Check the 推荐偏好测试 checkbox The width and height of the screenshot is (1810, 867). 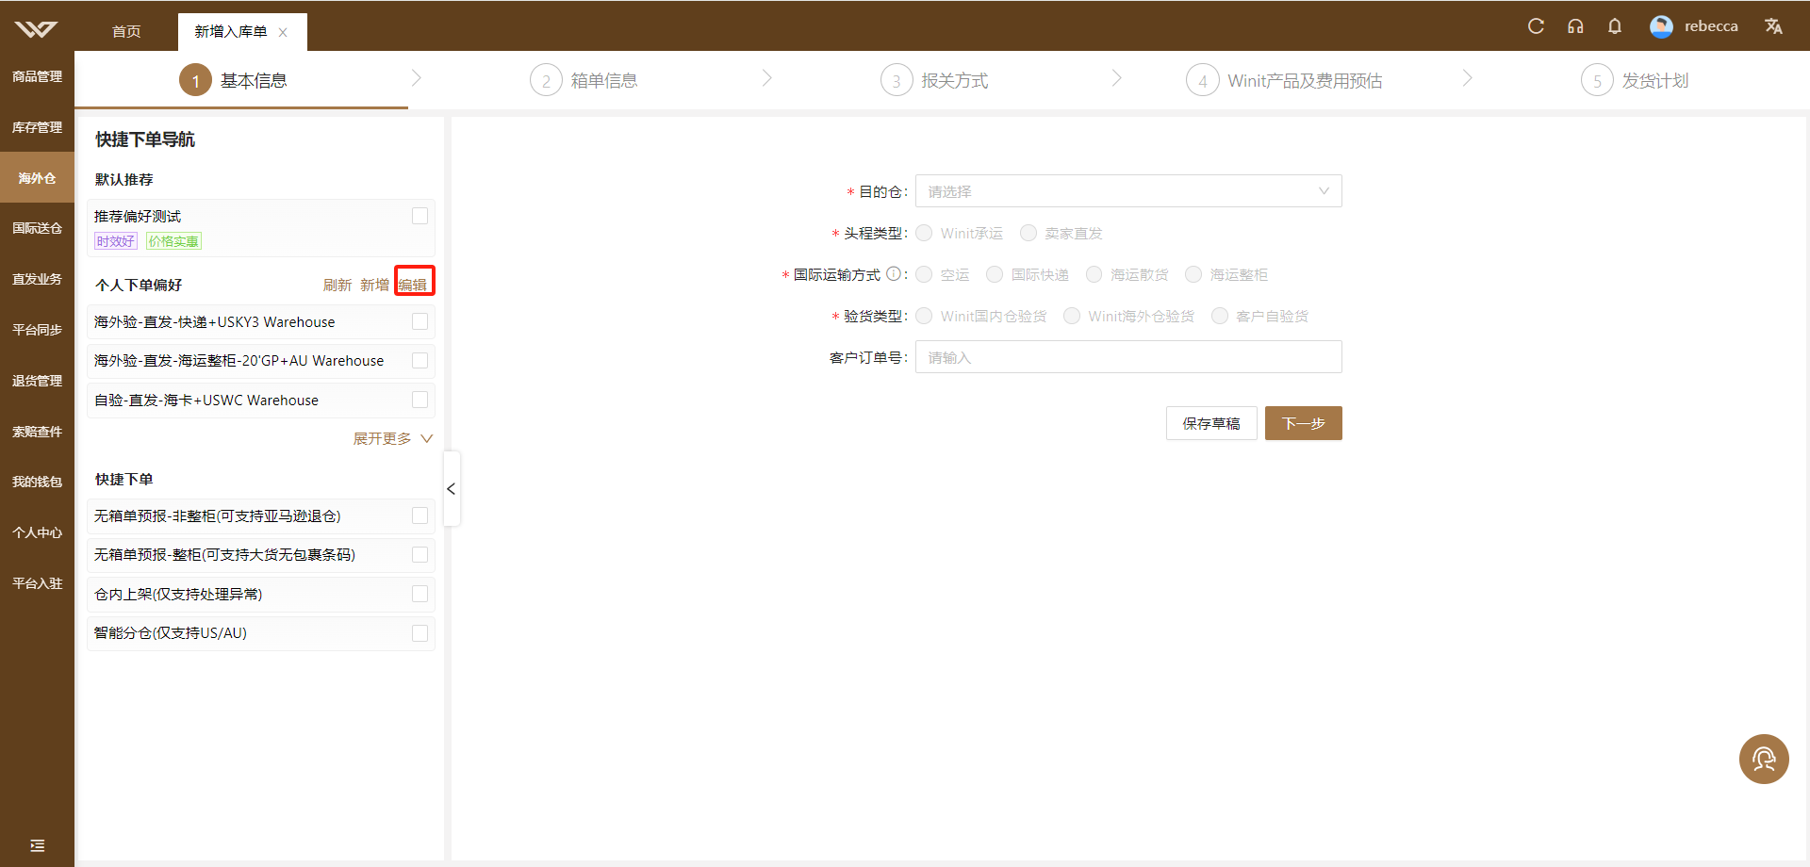(x=420, y=216)
